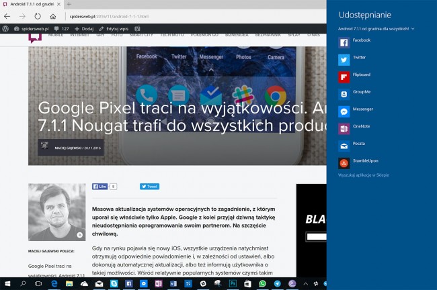
Task: Choose Flipboard in the share panel
Action: (x=354, y=77)
